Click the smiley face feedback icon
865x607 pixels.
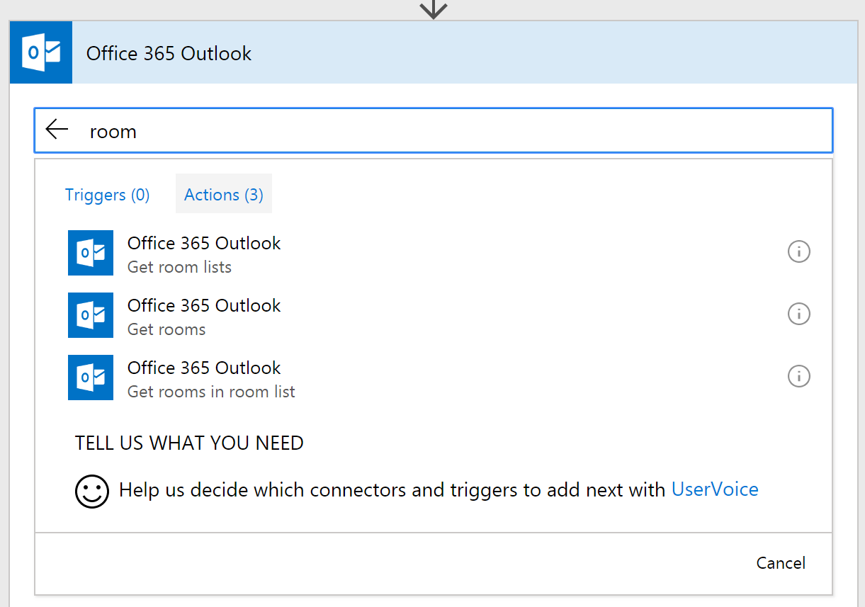(x=92, y=491)
